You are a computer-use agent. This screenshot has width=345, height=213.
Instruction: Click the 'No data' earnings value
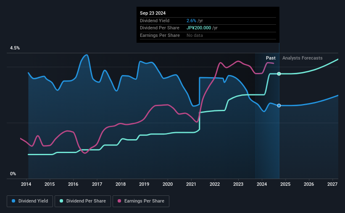(x=195, y=35)
